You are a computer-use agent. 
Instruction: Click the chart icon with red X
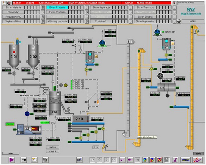pyautogui.click(x=160, y=160)
